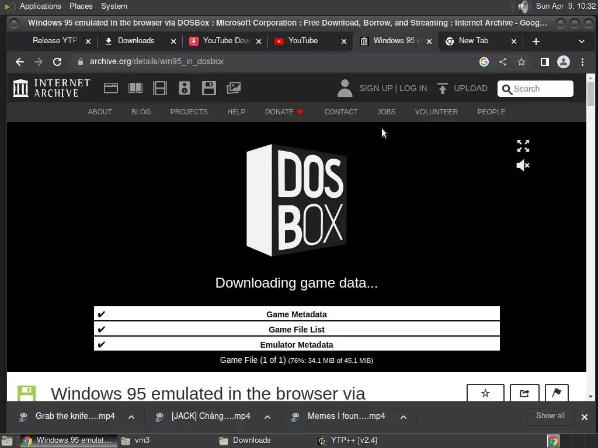Switch to the YouTube tab

(303, 41)
